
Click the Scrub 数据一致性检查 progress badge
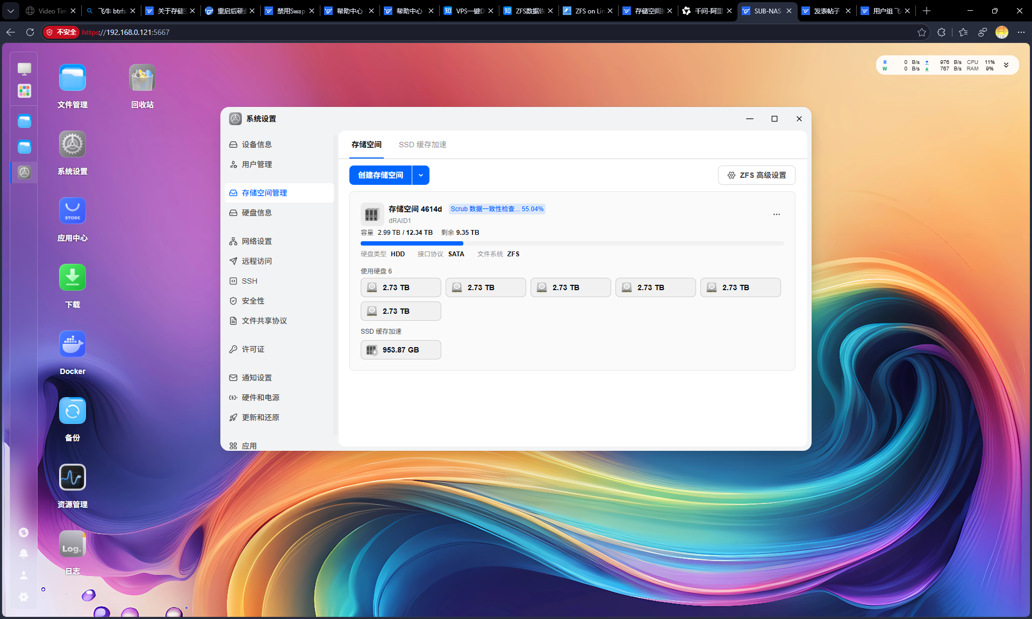pyautogui.click(x=497, y=209)
